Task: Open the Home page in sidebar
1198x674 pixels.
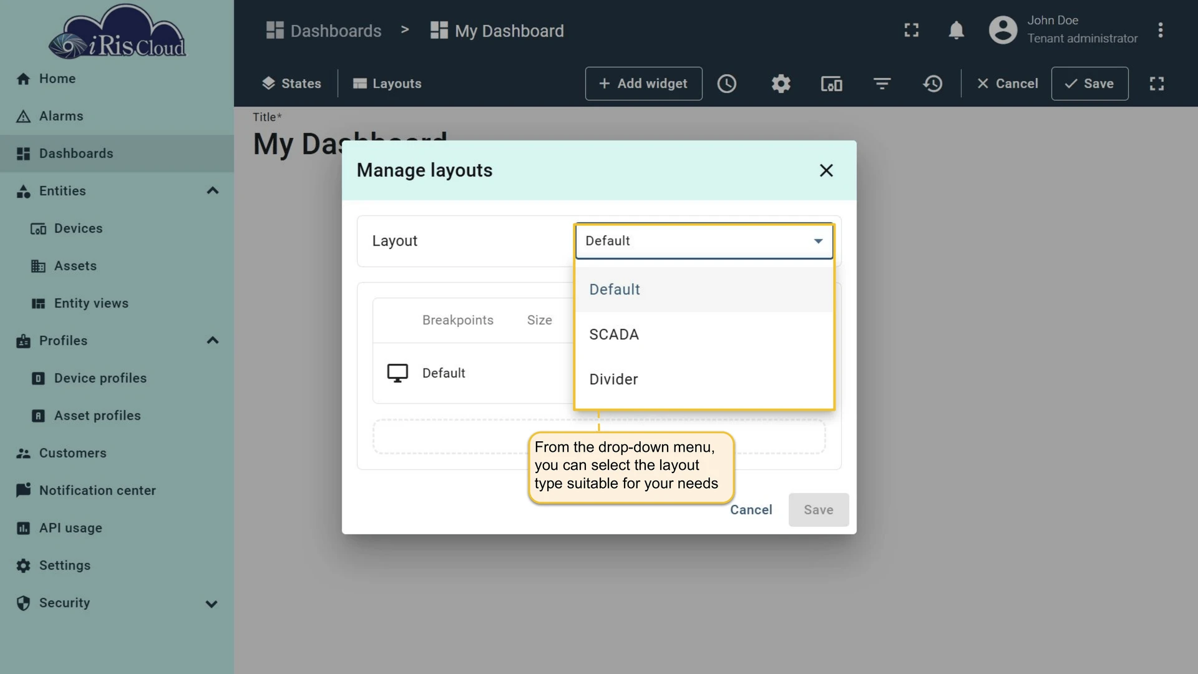Action: (117, 79)
